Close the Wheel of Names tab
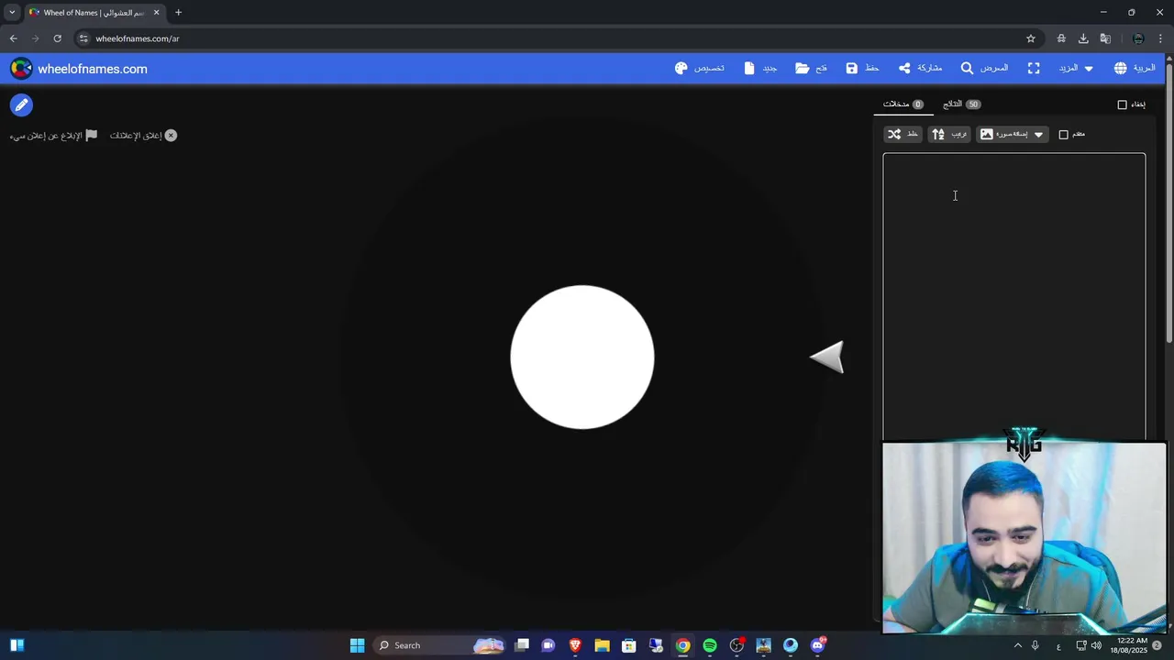The width and height of the screenshot is (1174, 660). (x=156, y=13)
